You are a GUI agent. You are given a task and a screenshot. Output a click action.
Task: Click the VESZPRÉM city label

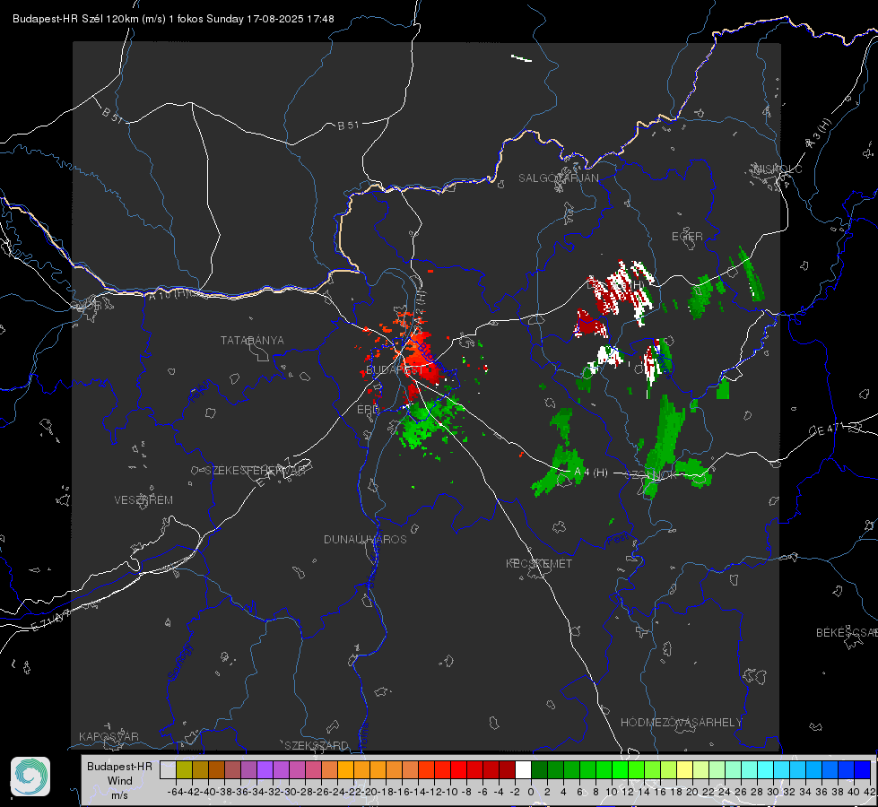click(143, 500)
